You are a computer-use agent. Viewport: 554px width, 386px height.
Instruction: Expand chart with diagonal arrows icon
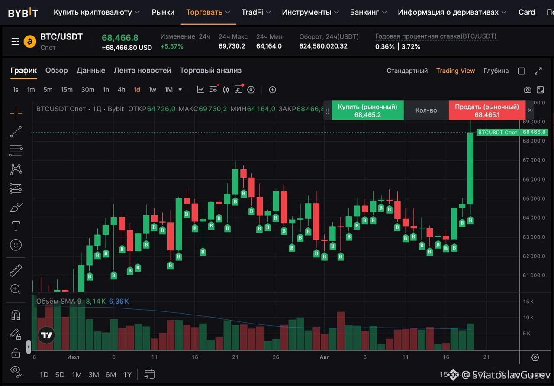(x=538, y=71)
